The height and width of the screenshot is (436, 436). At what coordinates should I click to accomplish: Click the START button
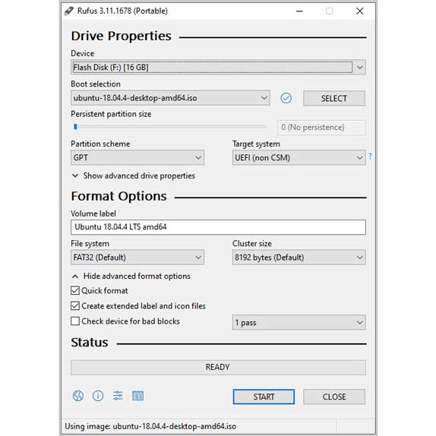(x=264, y=397)
